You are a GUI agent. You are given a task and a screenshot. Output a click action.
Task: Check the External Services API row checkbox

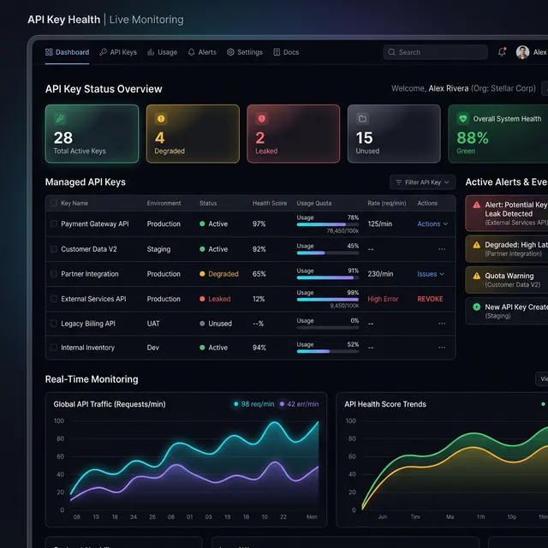tap(54, 299)
